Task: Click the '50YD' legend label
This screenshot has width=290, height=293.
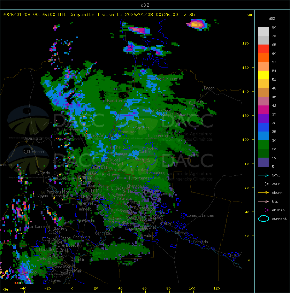Action: pyautogui.click(x=276, y=175)
